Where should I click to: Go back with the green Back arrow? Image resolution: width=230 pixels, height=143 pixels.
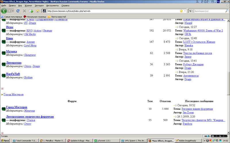tap(4, 11)
